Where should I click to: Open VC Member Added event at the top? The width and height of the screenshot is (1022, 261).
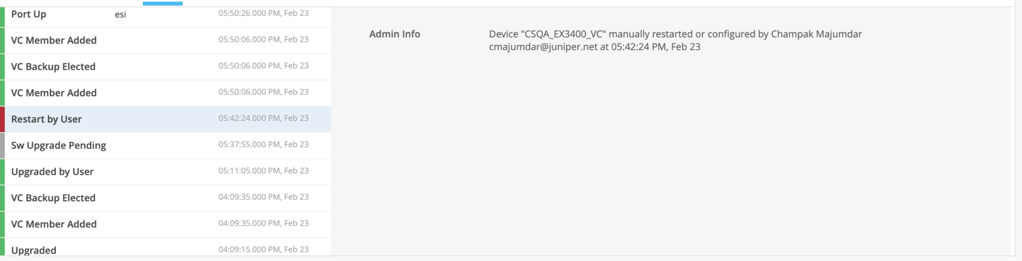pyautogui.click(x=166, y=40)
